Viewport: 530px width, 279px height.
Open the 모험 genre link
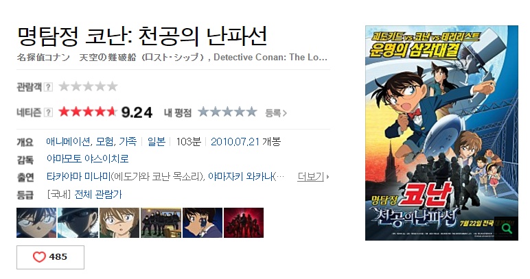click(104, 141)
